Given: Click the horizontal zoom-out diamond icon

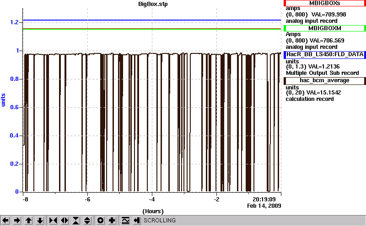Looking at the screenshot, I should (65, 221).
